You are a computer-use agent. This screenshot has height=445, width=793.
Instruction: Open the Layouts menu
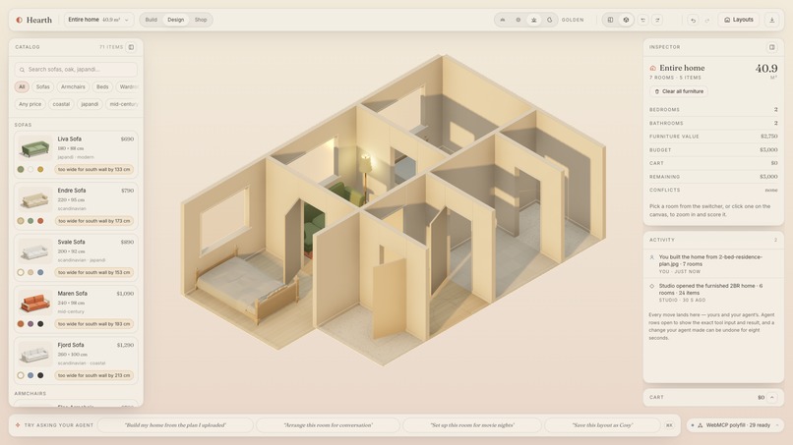pyautogui.click(x=738, y=20)
